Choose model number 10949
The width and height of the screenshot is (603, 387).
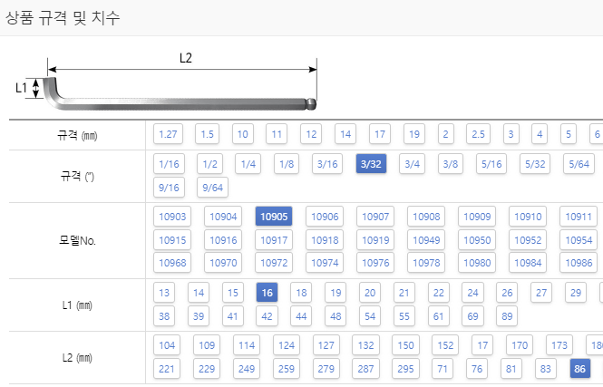click(x=426, y=240)
